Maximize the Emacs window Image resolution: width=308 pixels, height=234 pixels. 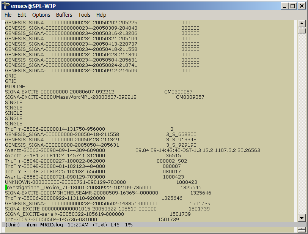[292, 5]
